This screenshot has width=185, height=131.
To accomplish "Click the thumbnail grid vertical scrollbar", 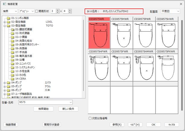I will click(x=182, y=60).
